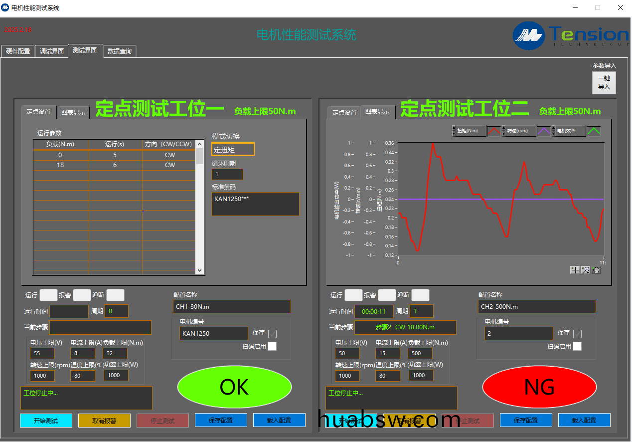632x442 pixels.
Task: Click the 一键导入 parameter import button
Action: click(x=604, y=82)
